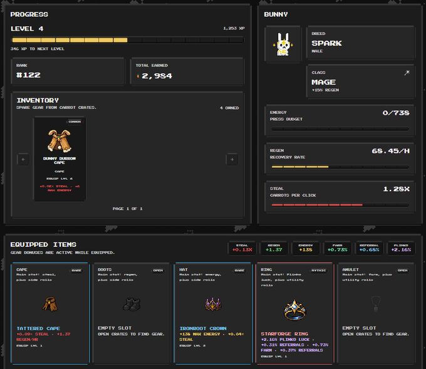Click 'Equip Lvl 6' on inventory cape card
426x369 pixels.
60,179
